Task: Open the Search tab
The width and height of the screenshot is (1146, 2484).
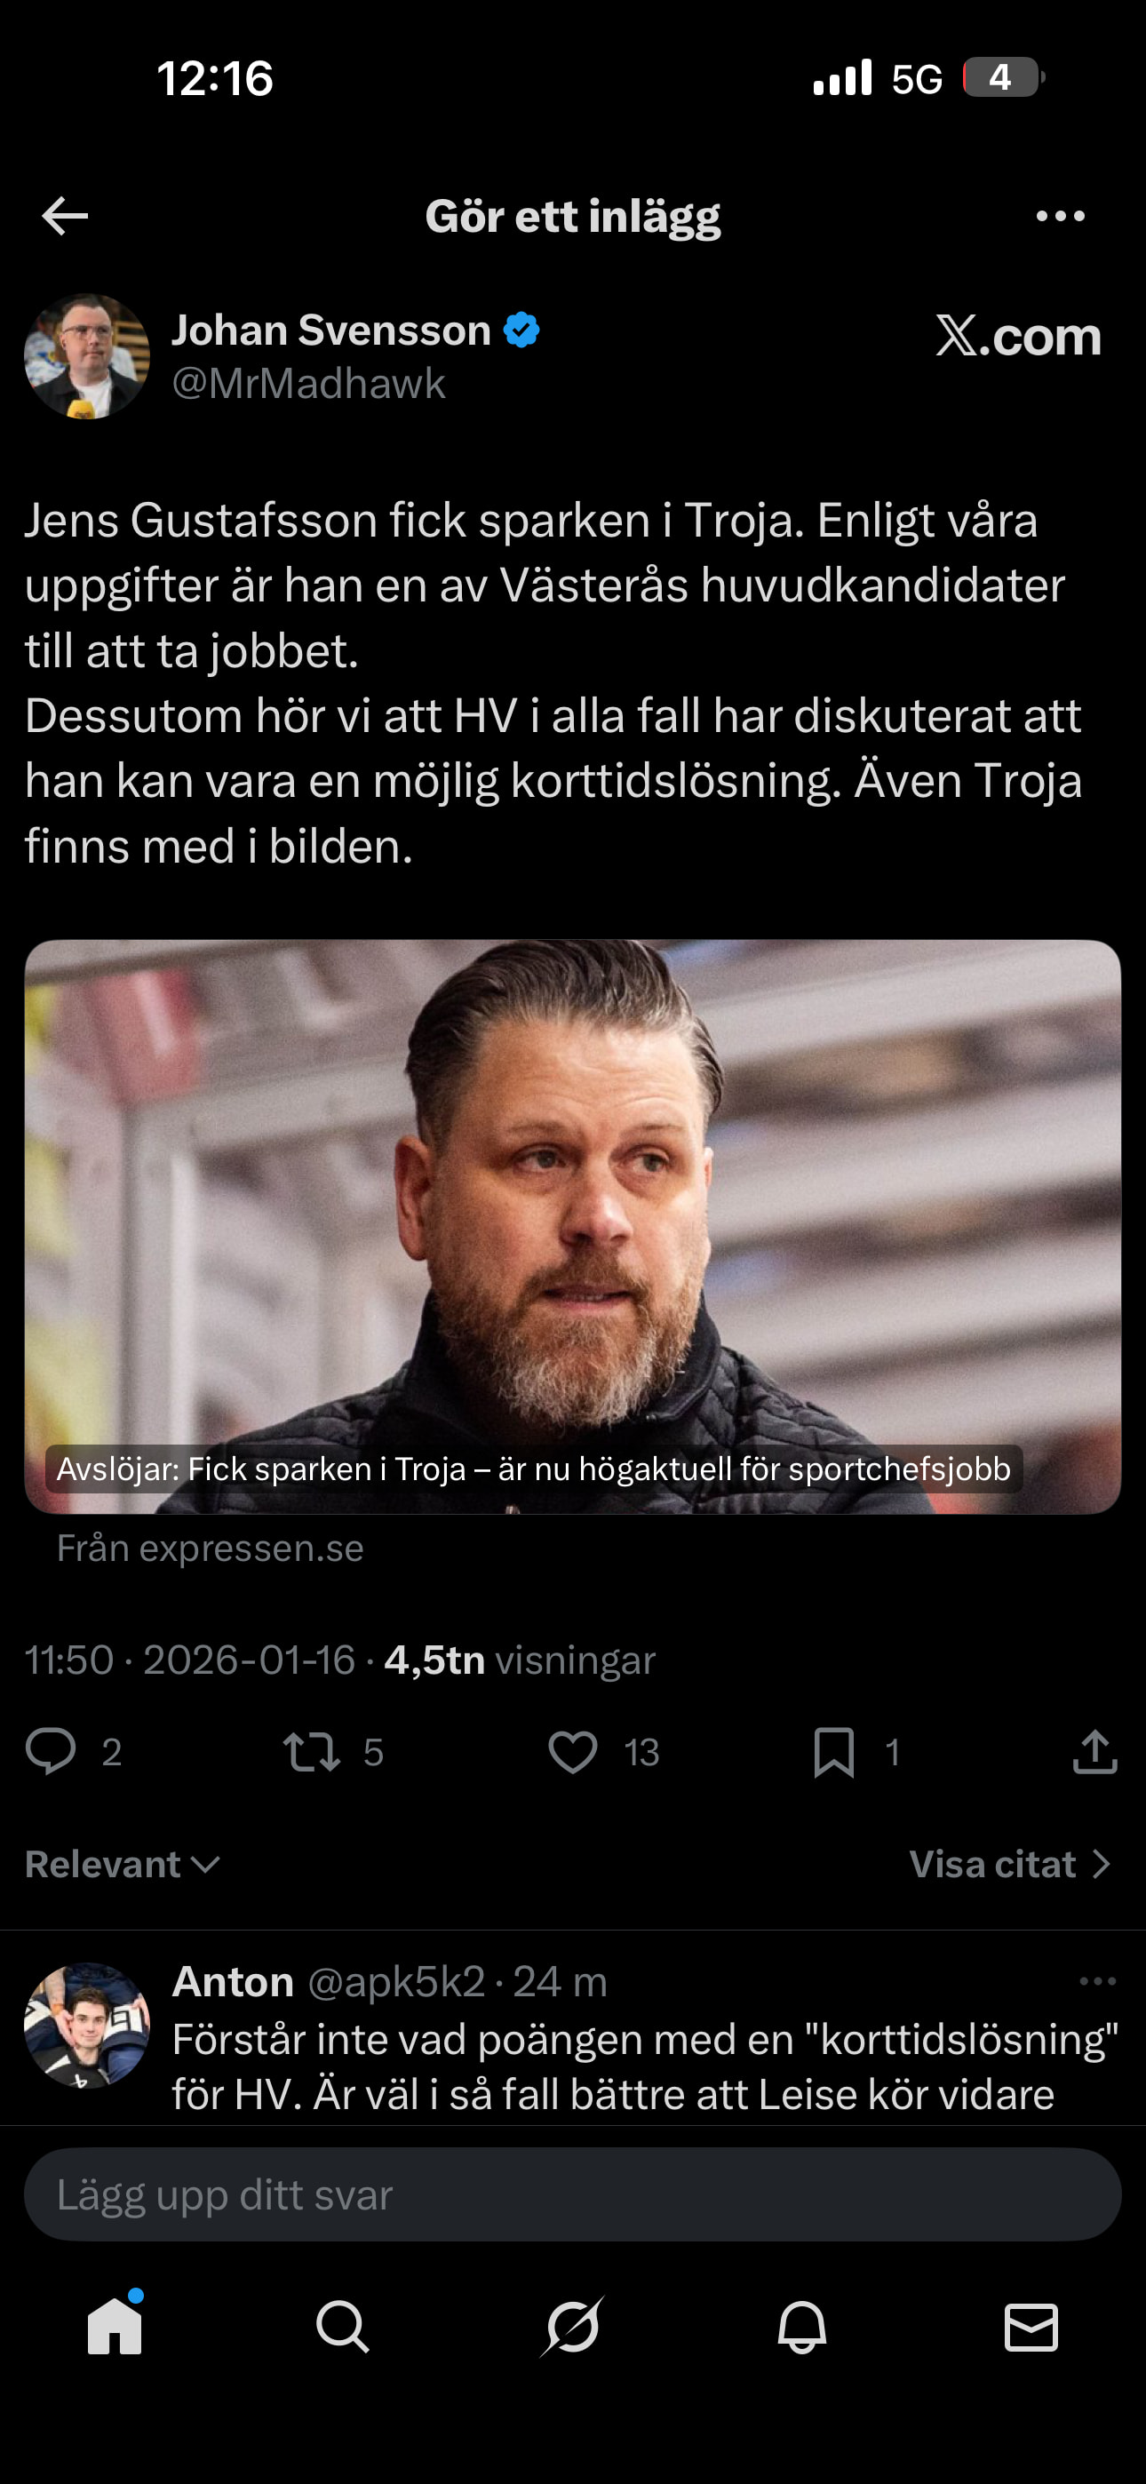Action: [x=342, y=2326]
